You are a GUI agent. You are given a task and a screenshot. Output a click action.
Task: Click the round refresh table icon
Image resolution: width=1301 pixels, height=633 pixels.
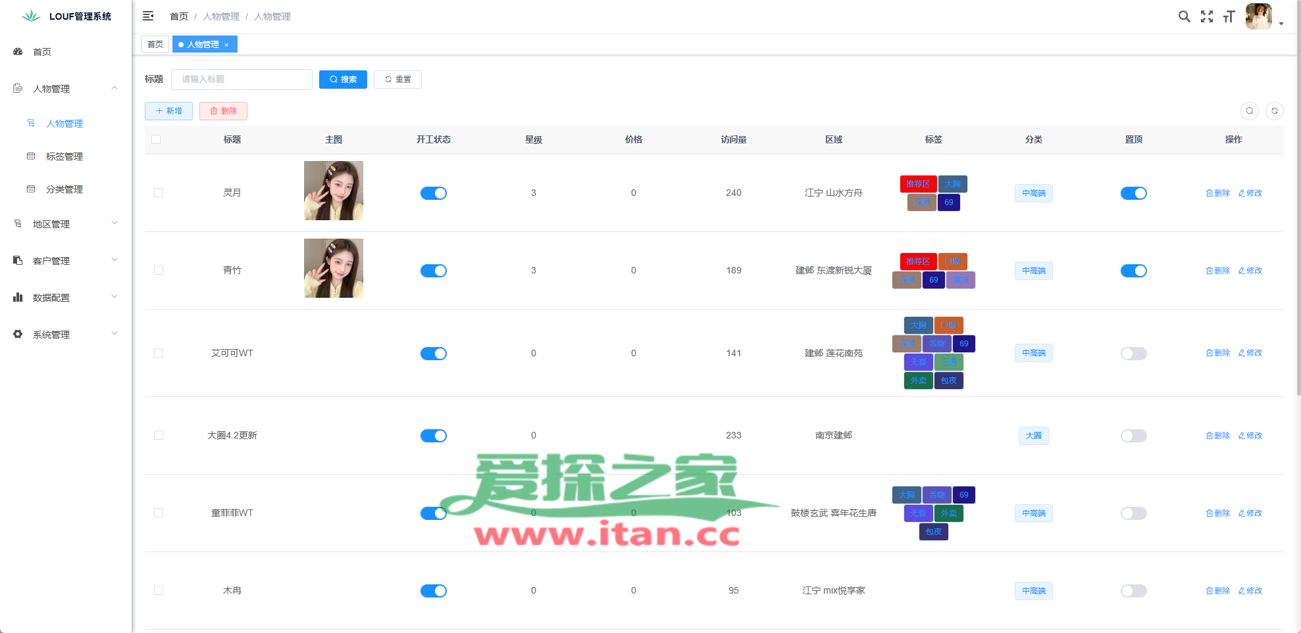(1274, 111)
